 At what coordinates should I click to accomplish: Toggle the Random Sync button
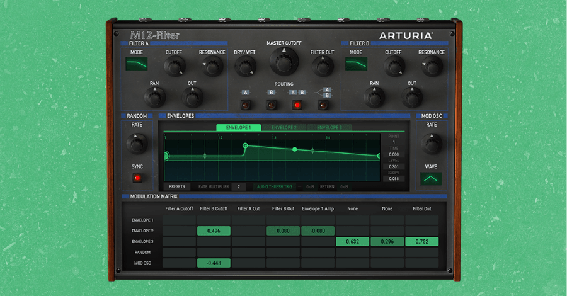pos(137,178)
